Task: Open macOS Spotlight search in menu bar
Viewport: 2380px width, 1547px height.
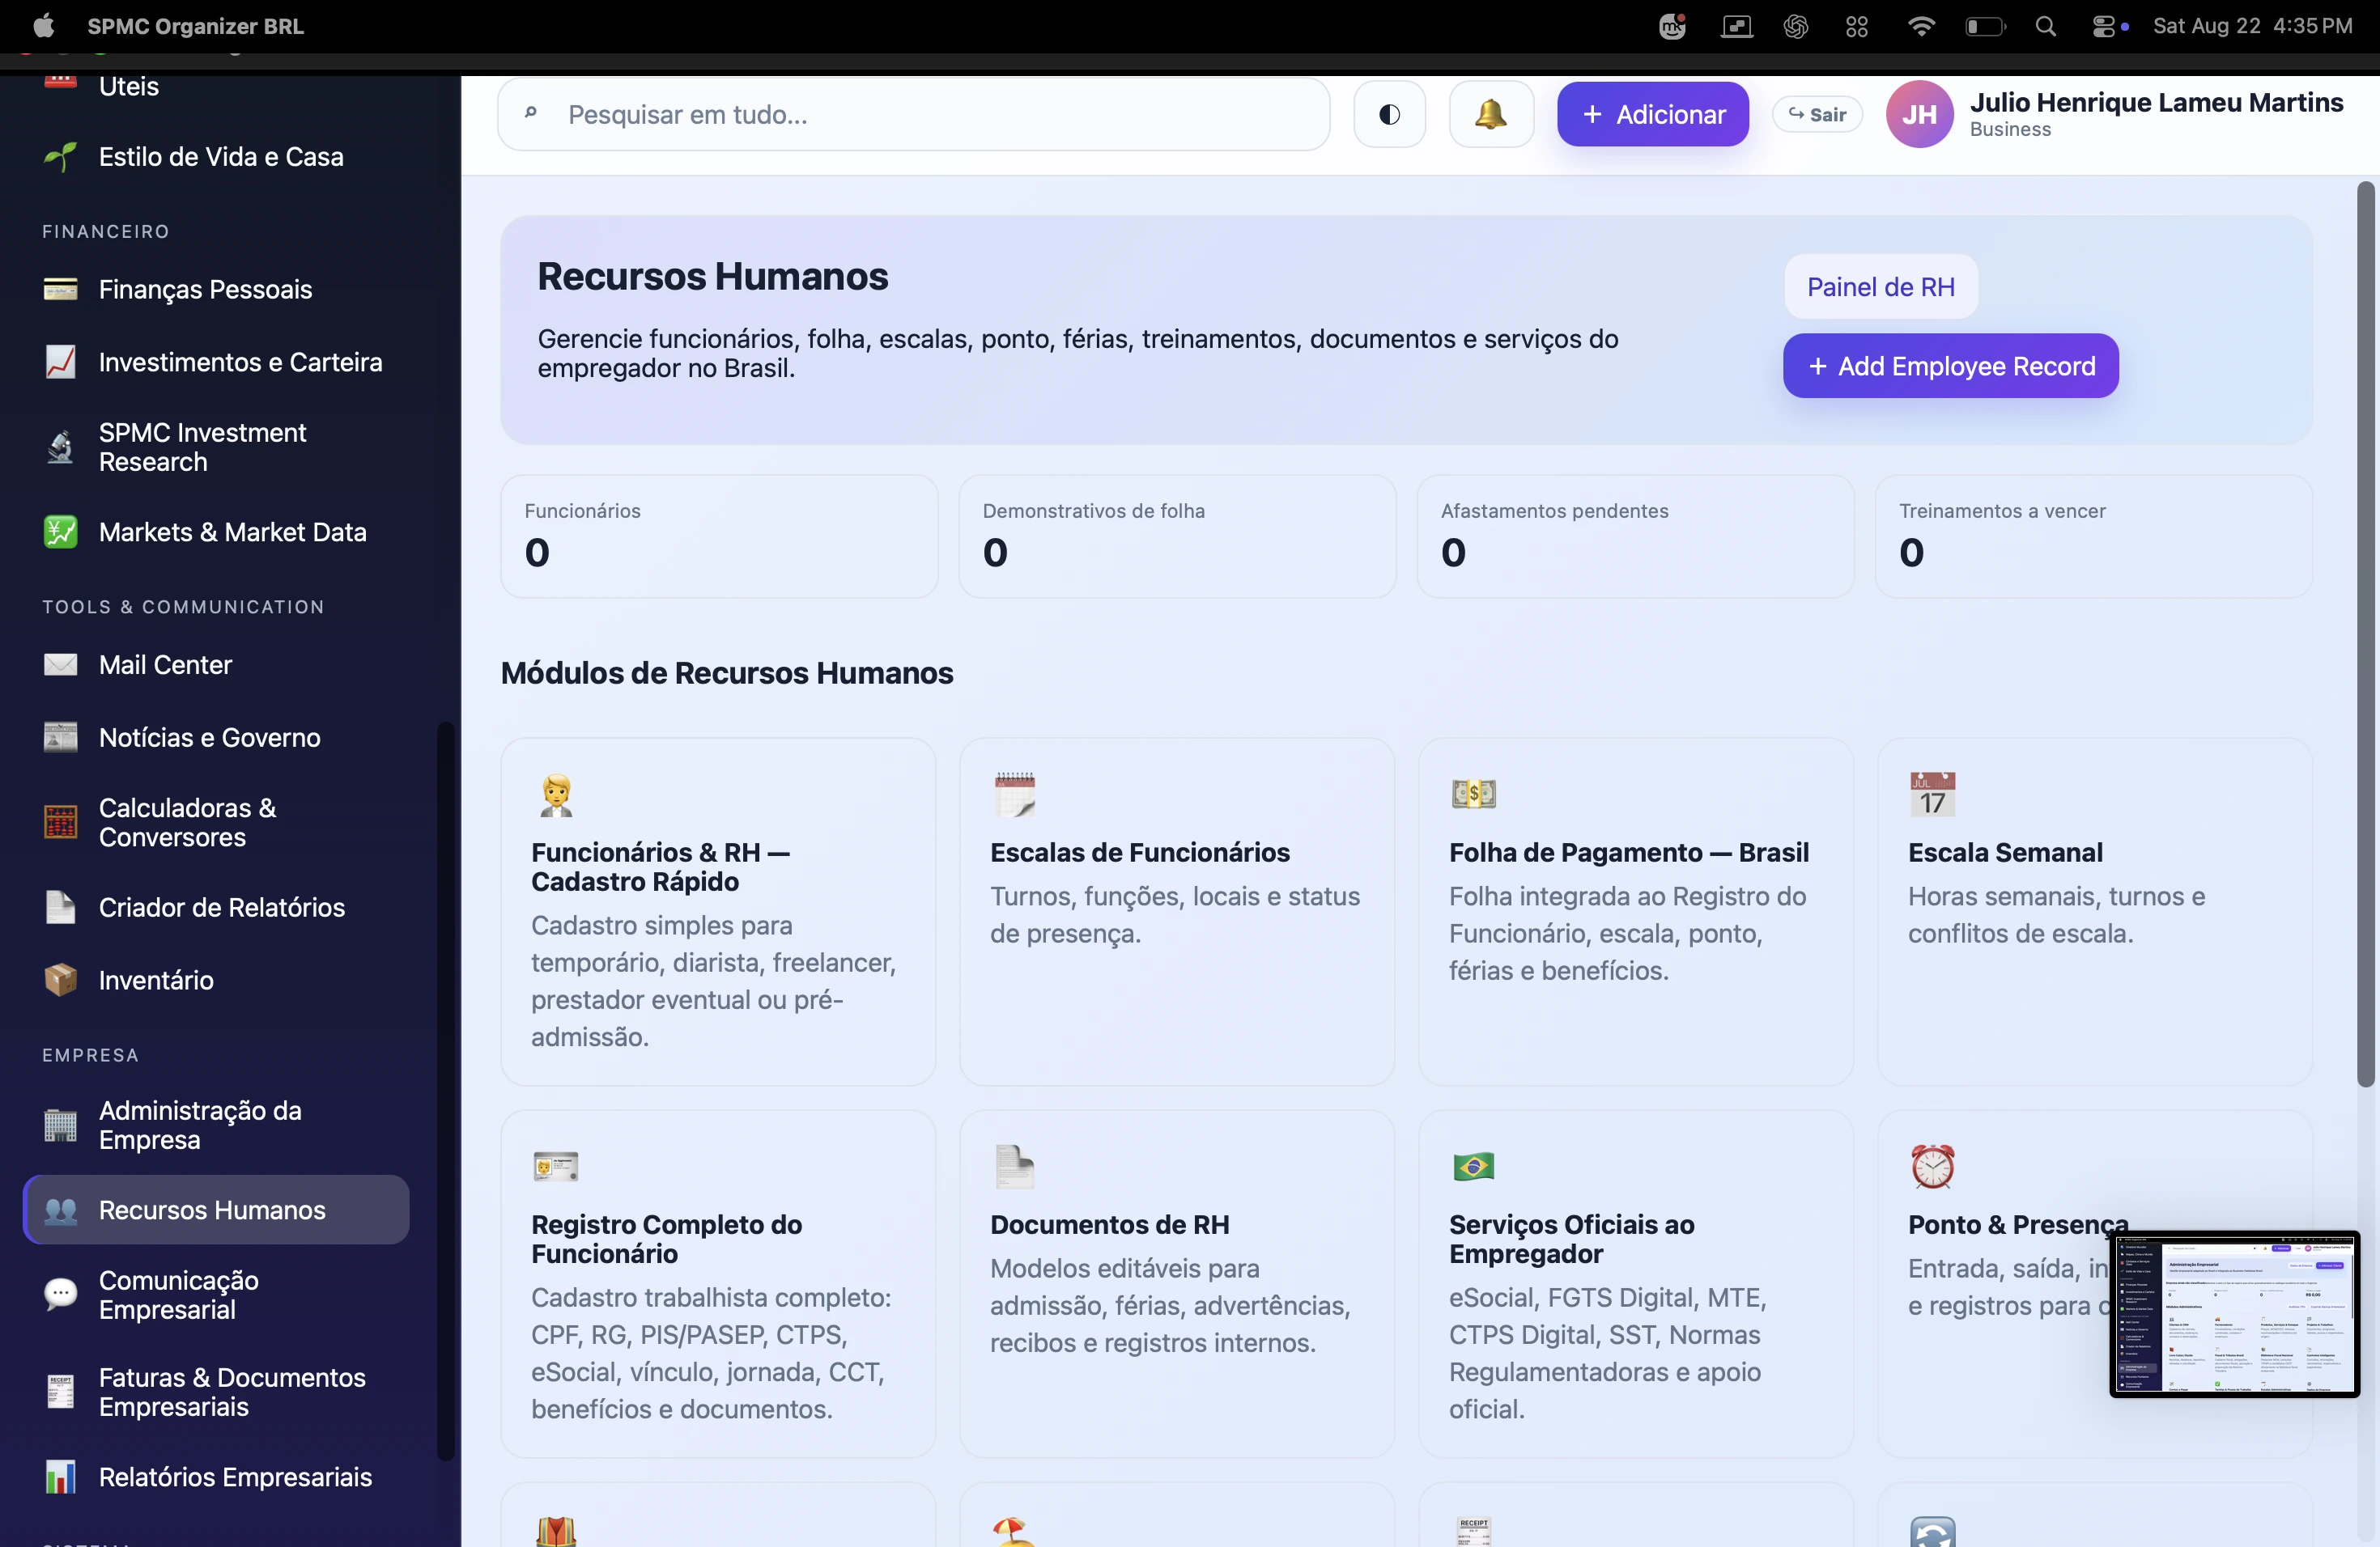Action: pos(2045,26)
